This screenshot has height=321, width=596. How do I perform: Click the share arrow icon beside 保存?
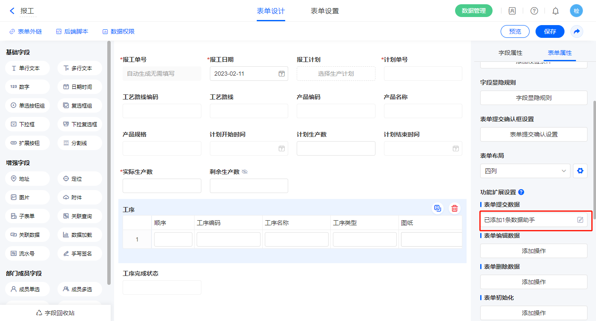pyautogui.click(x=577, y=31)
